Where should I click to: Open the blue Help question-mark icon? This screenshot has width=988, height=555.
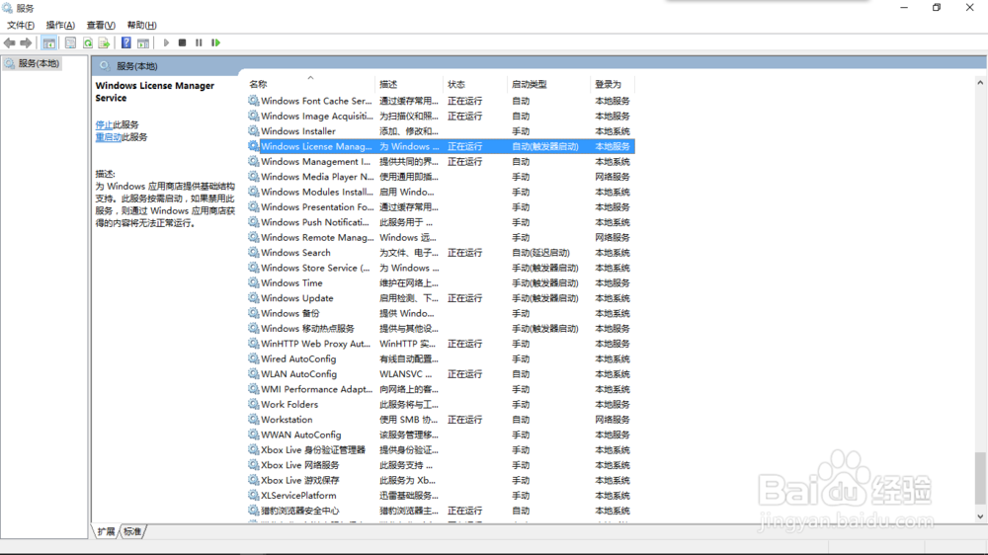[126, 42]
